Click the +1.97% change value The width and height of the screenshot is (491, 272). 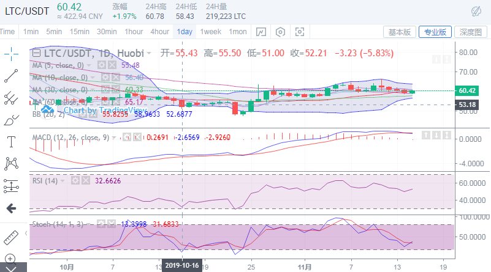coord(124,17)
